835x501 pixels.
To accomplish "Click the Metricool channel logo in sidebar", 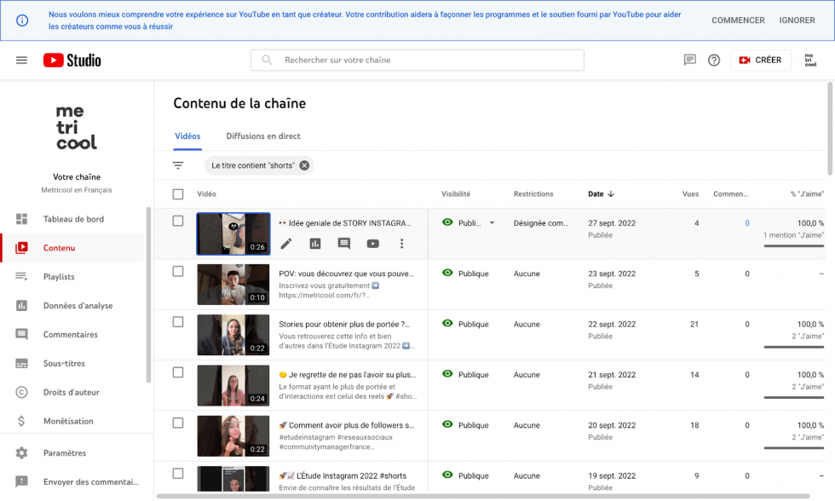I will pos(77,128).
